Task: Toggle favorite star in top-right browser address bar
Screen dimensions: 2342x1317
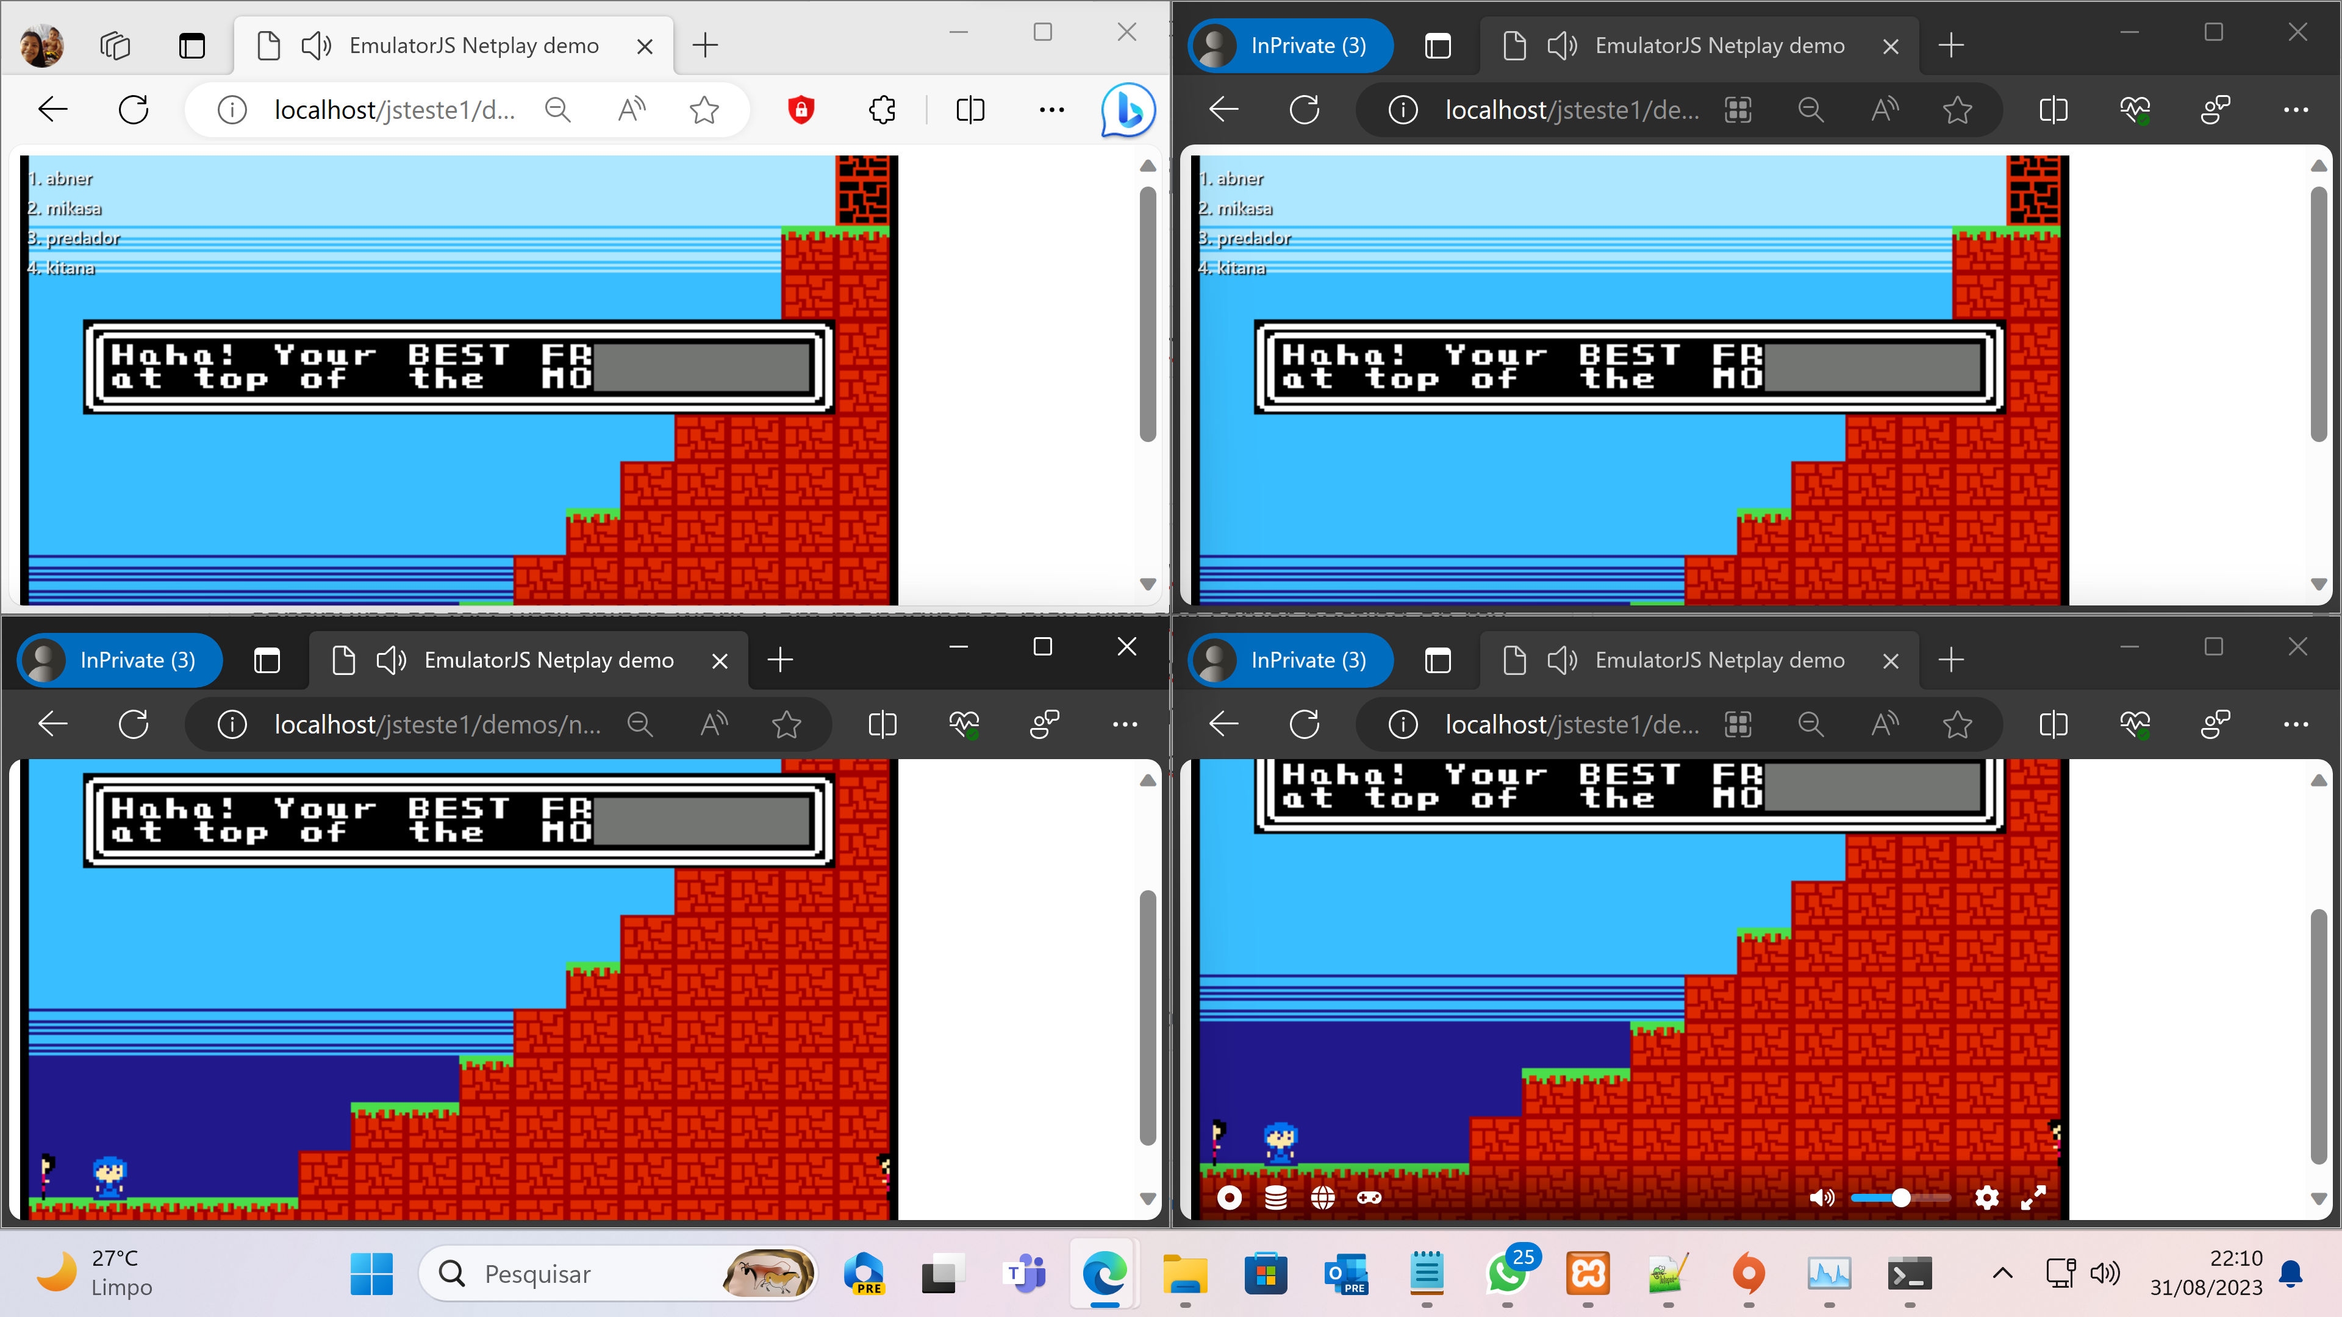Action: click(x=1957, y=110)
